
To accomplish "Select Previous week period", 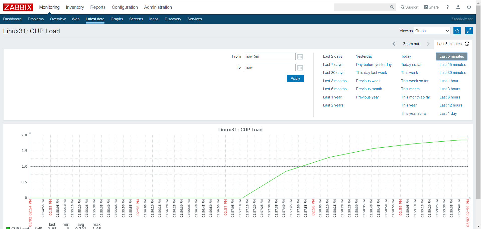I will tap(368, 81).
